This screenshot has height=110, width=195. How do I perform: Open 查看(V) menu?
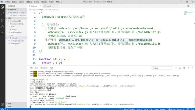pyautogui.click(x=29, y=2)
